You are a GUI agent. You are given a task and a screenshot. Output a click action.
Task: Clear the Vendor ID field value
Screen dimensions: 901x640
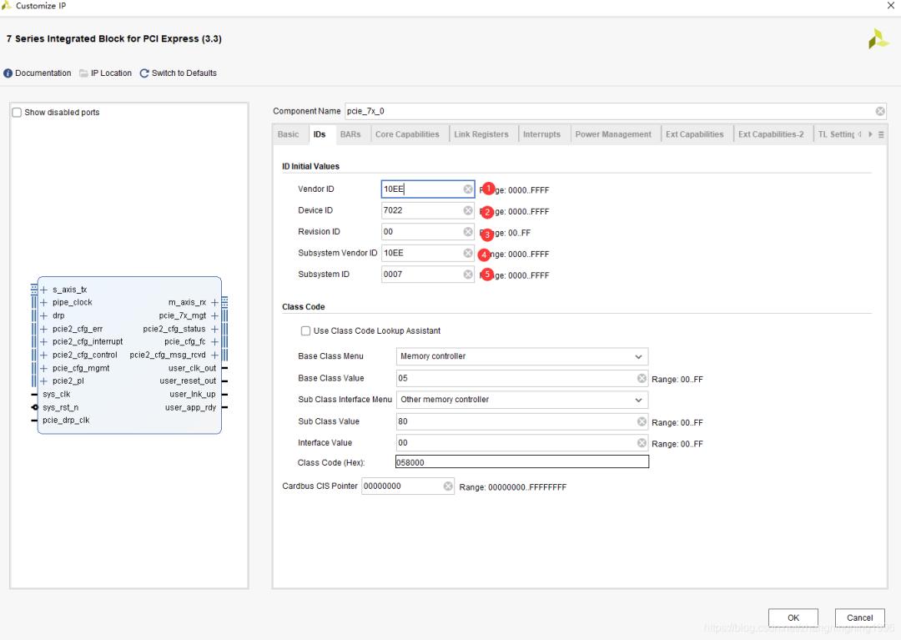468,189
